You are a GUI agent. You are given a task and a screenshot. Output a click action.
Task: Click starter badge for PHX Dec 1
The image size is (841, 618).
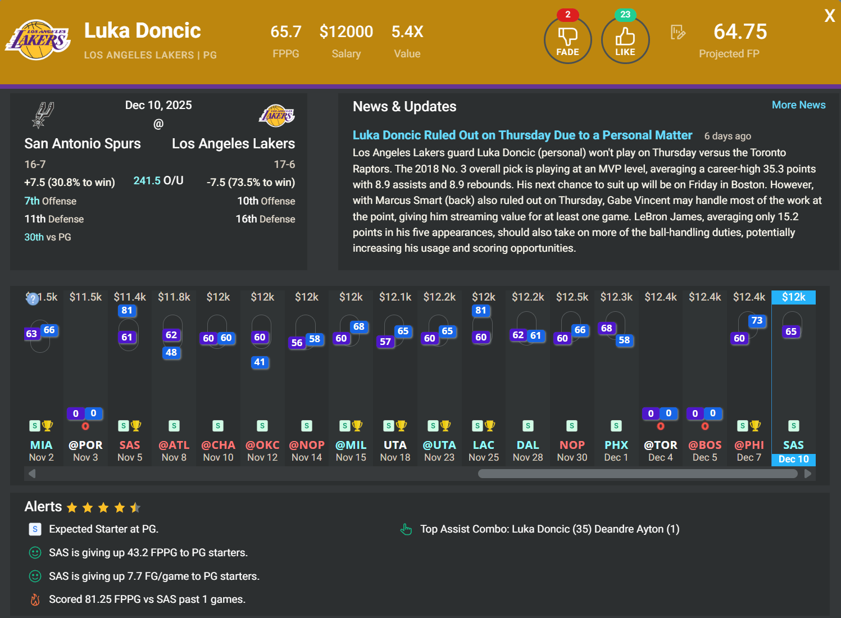click(616, 426)
